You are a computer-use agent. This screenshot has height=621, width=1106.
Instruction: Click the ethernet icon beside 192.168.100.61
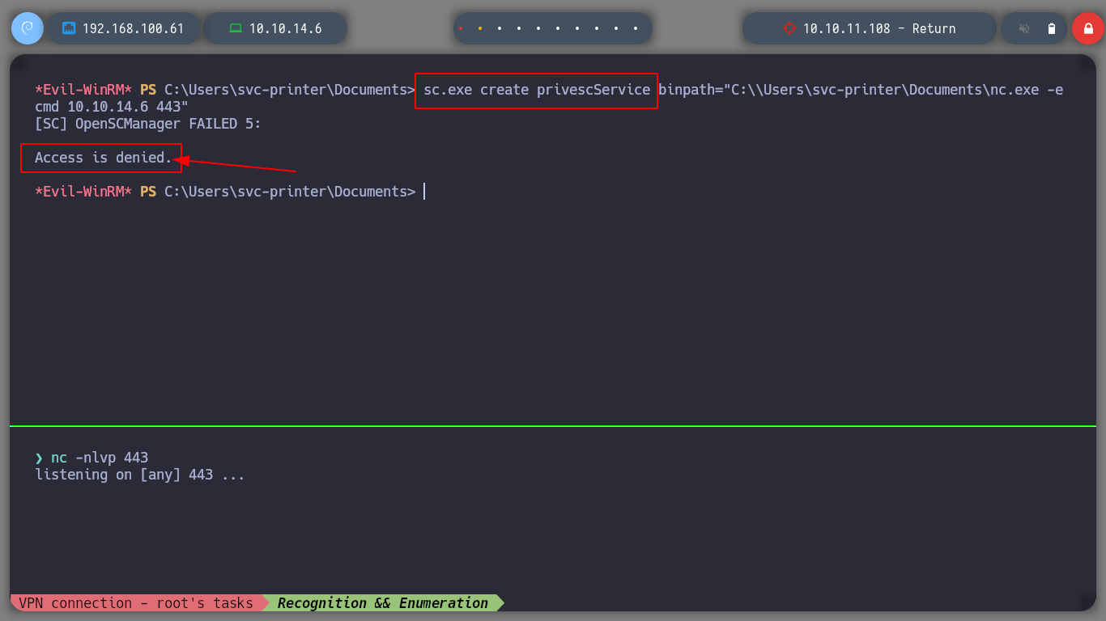(x=69, y=28)
